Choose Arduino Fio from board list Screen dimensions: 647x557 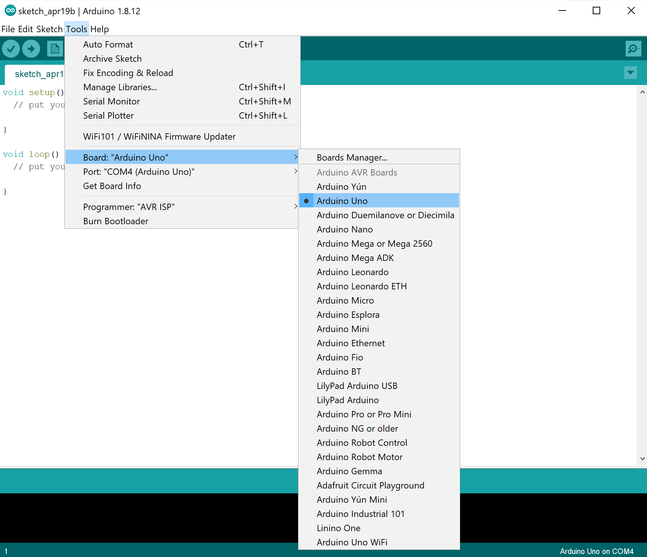tap(379, 357)
